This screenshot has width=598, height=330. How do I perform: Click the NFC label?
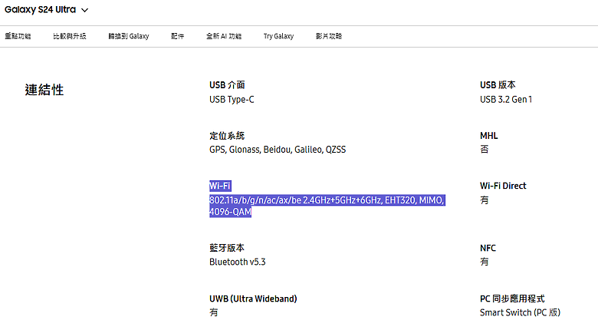click(488, 248)
